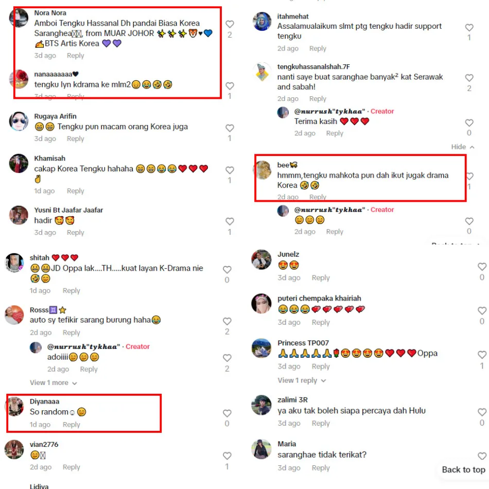
Task: Open vian2776's avatar picture
Action: coord(14,449)
